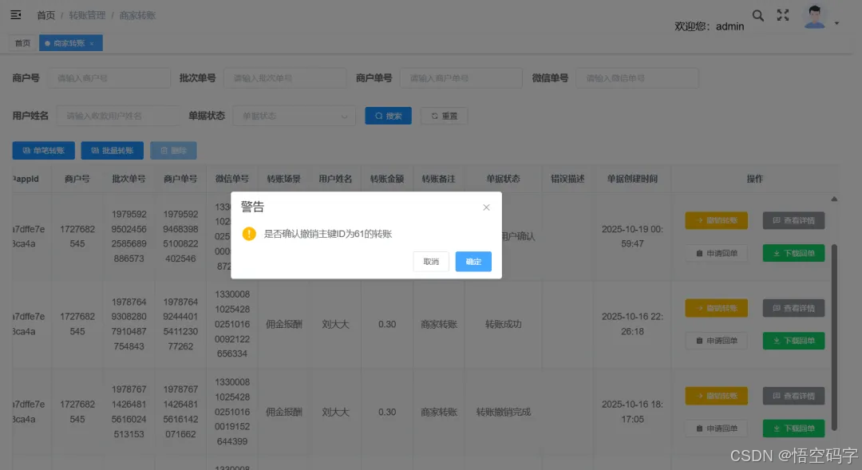The height and width of the screenshot is (470, 862).
Task: Cancel the dialog with 取消
Action: [431, 262]
